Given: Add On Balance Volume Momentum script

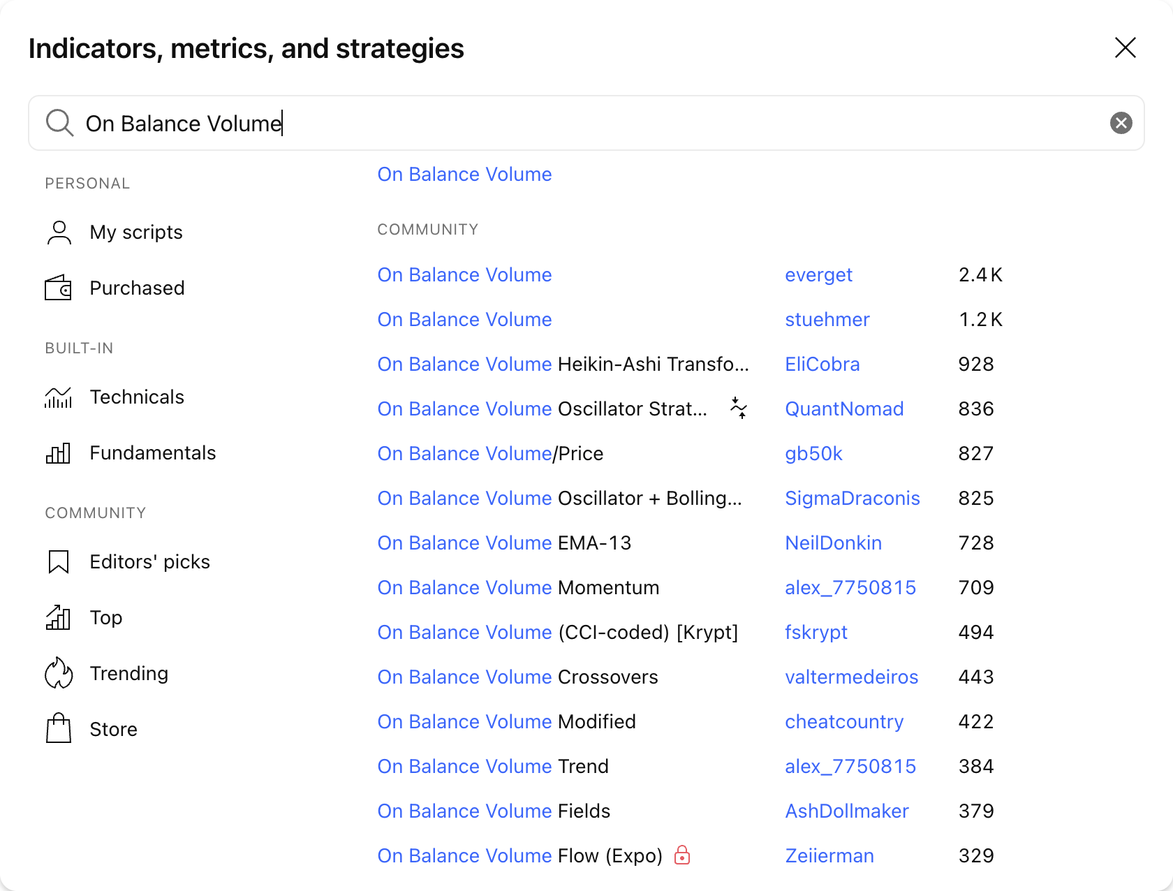Looking at the screenshot, I should click(519, 587).
